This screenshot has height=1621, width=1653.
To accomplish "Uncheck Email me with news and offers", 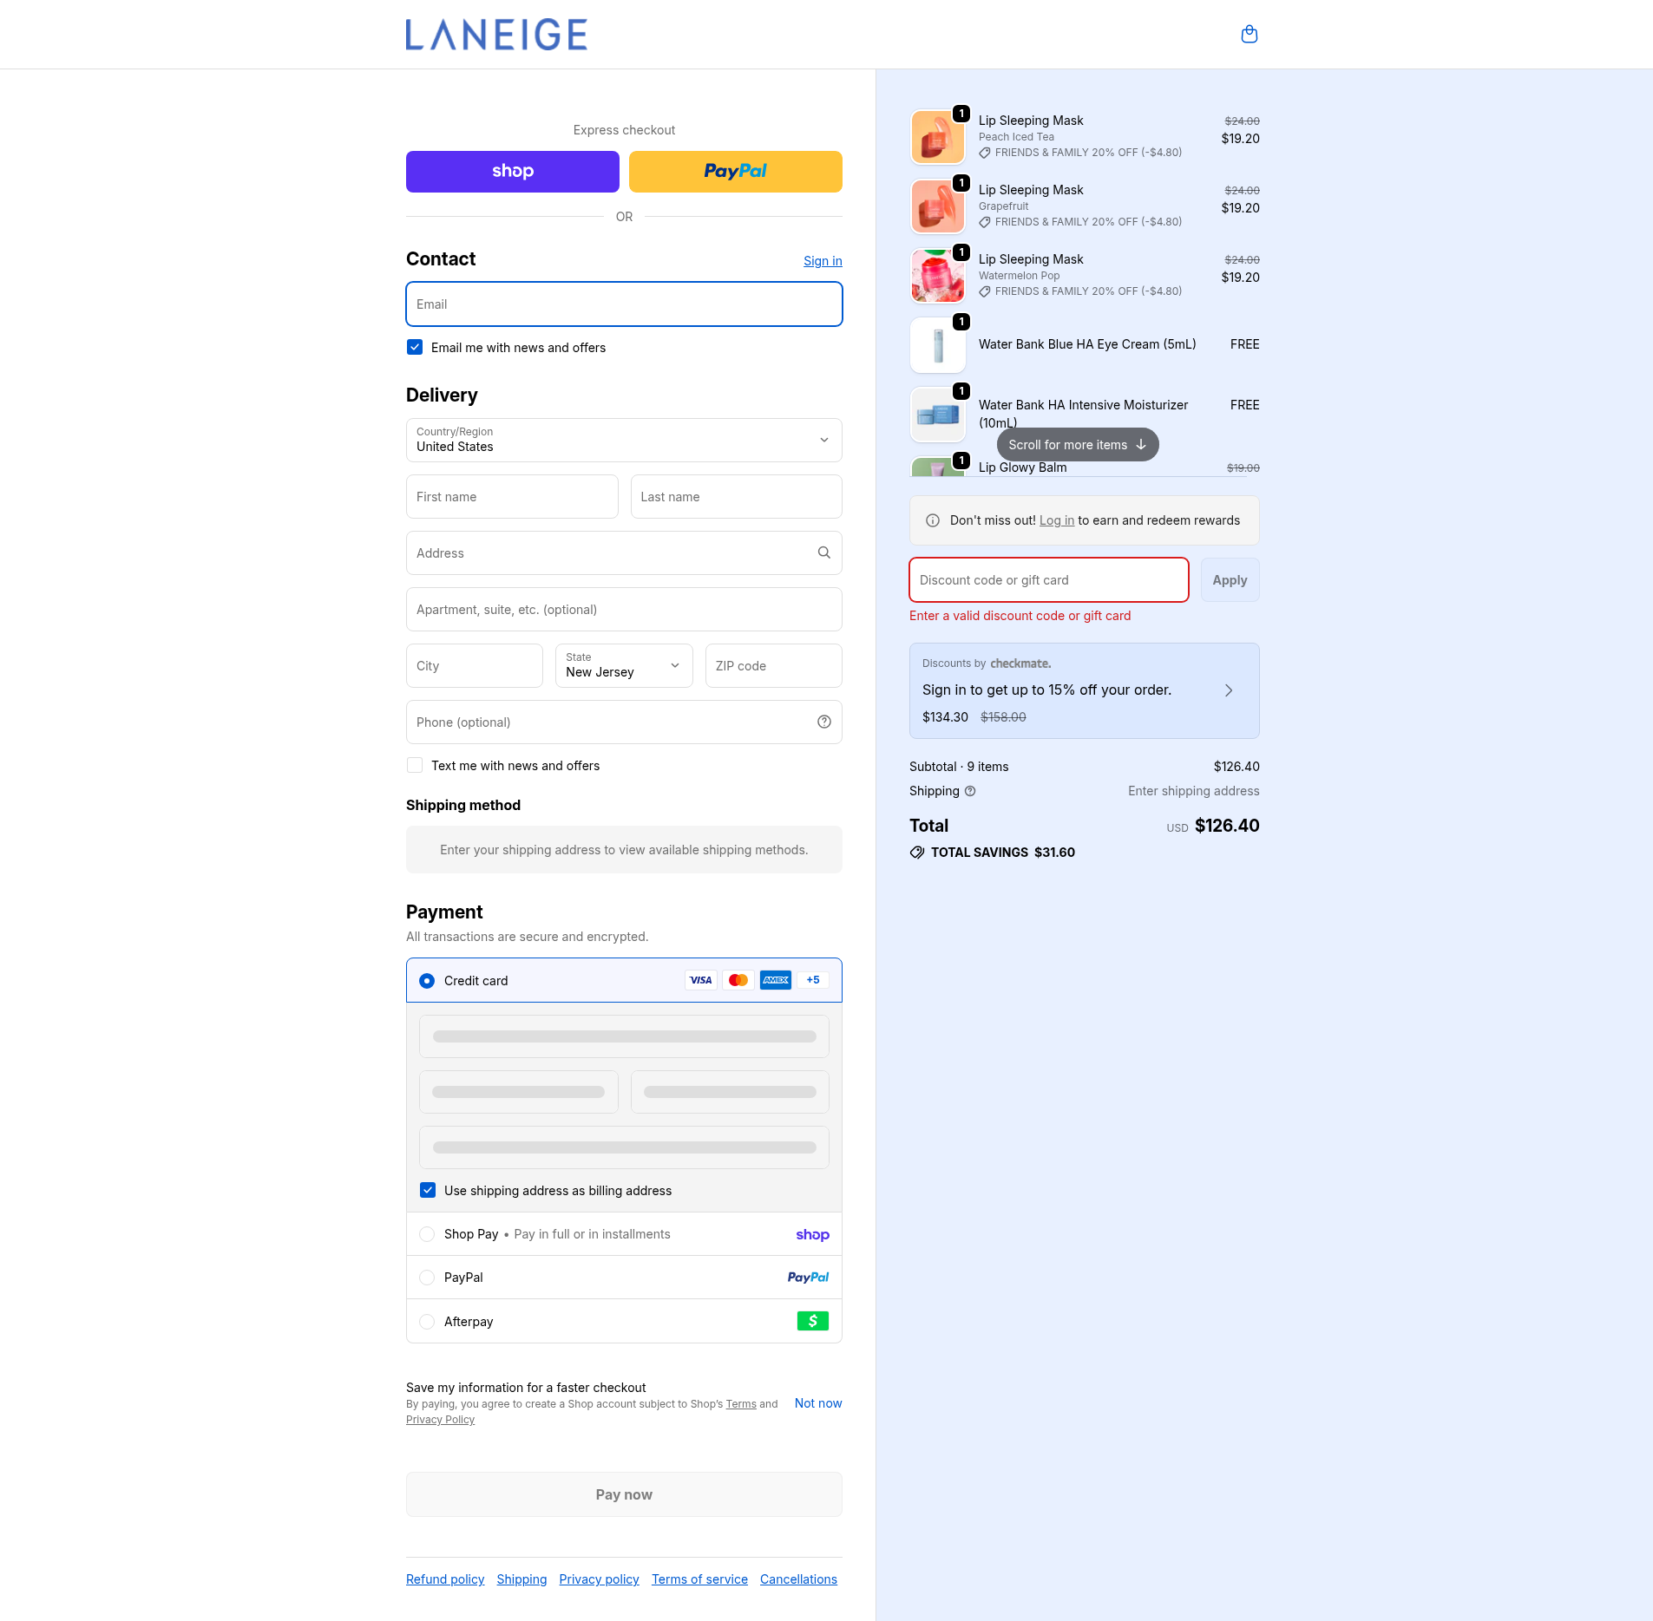I will (x=415, y=348).
